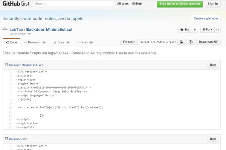
Task: Click the gist description about regsvr32.exe
Action: tap(81, 53)
